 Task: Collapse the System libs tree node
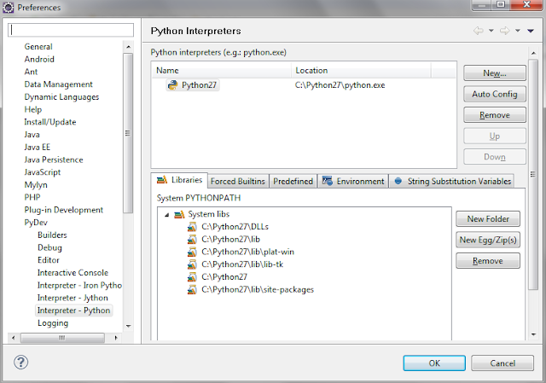(167, 215)
